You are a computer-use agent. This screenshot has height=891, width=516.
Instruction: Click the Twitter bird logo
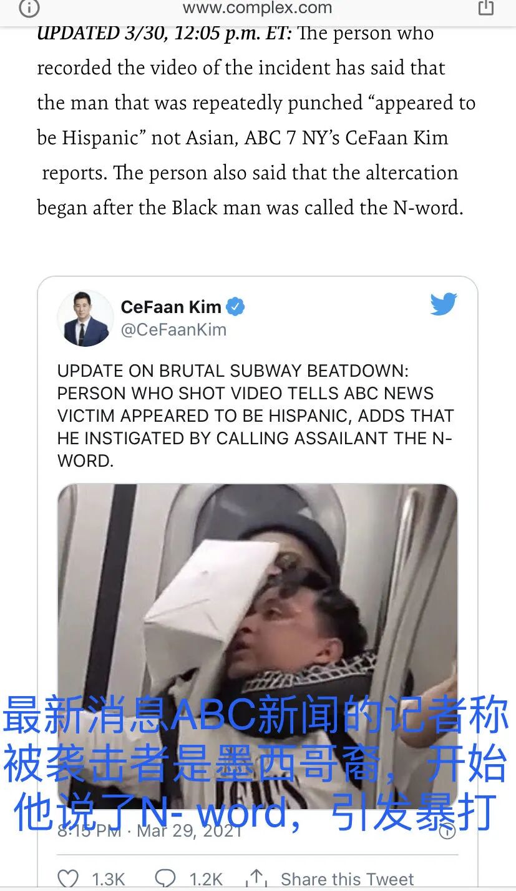coord(444,304)
